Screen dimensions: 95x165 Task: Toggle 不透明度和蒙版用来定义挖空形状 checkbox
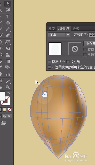click(50, 67)
